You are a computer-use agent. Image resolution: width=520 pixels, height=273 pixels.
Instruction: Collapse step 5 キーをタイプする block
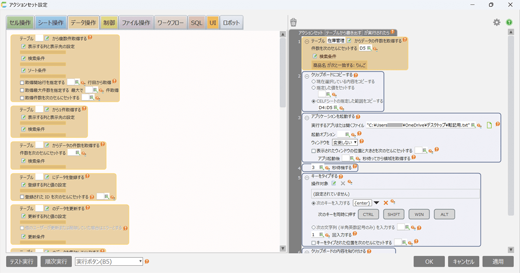click(307, 177)
